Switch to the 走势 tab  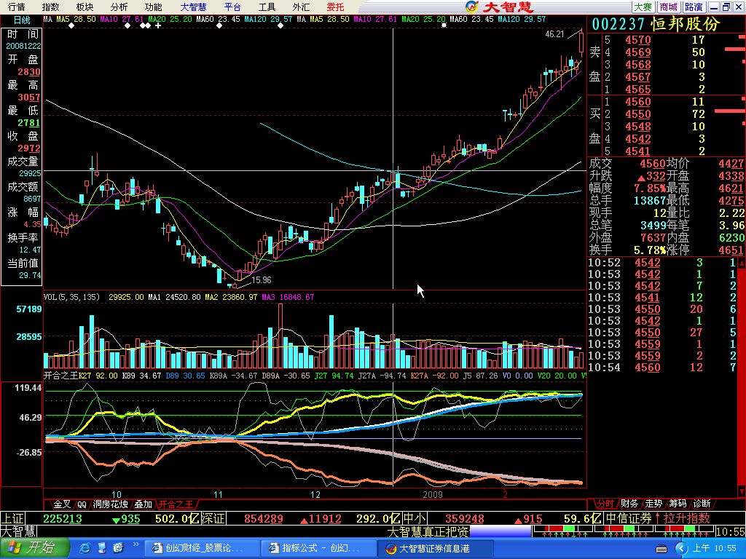(653, 503)
